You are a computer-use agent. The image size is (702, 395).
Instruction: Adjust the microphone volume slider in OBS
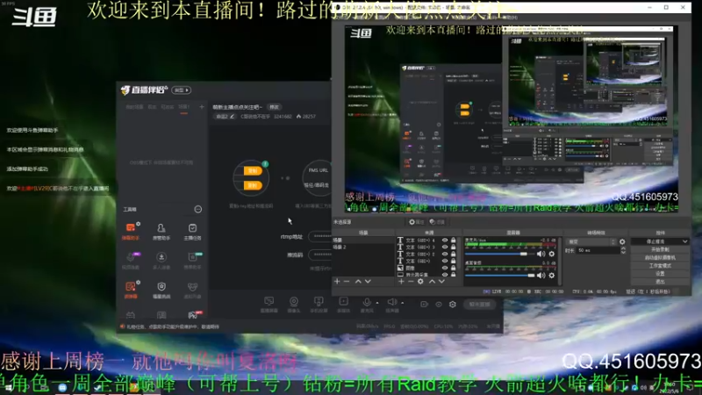click(499, 254)
